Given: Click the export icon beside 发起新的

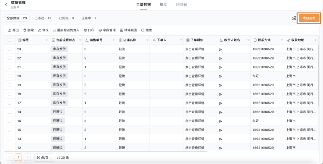Looking at the screenshot, I should 294,18.
